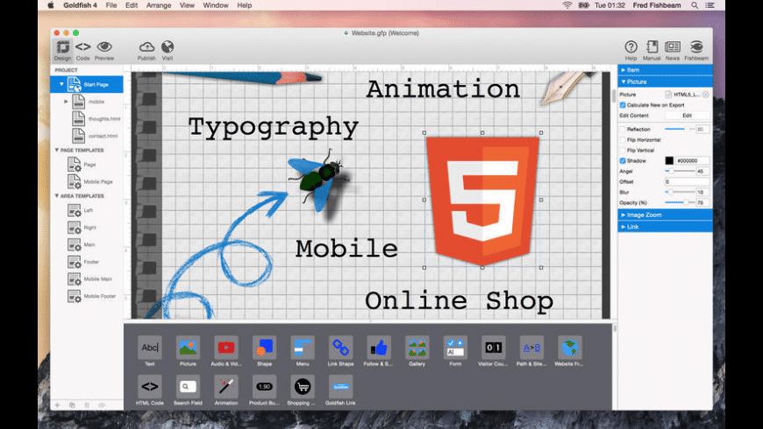Viewport: 763px width, 429px height.
Task: Collapse the Start Page tree node
Action: pos(61,85)
